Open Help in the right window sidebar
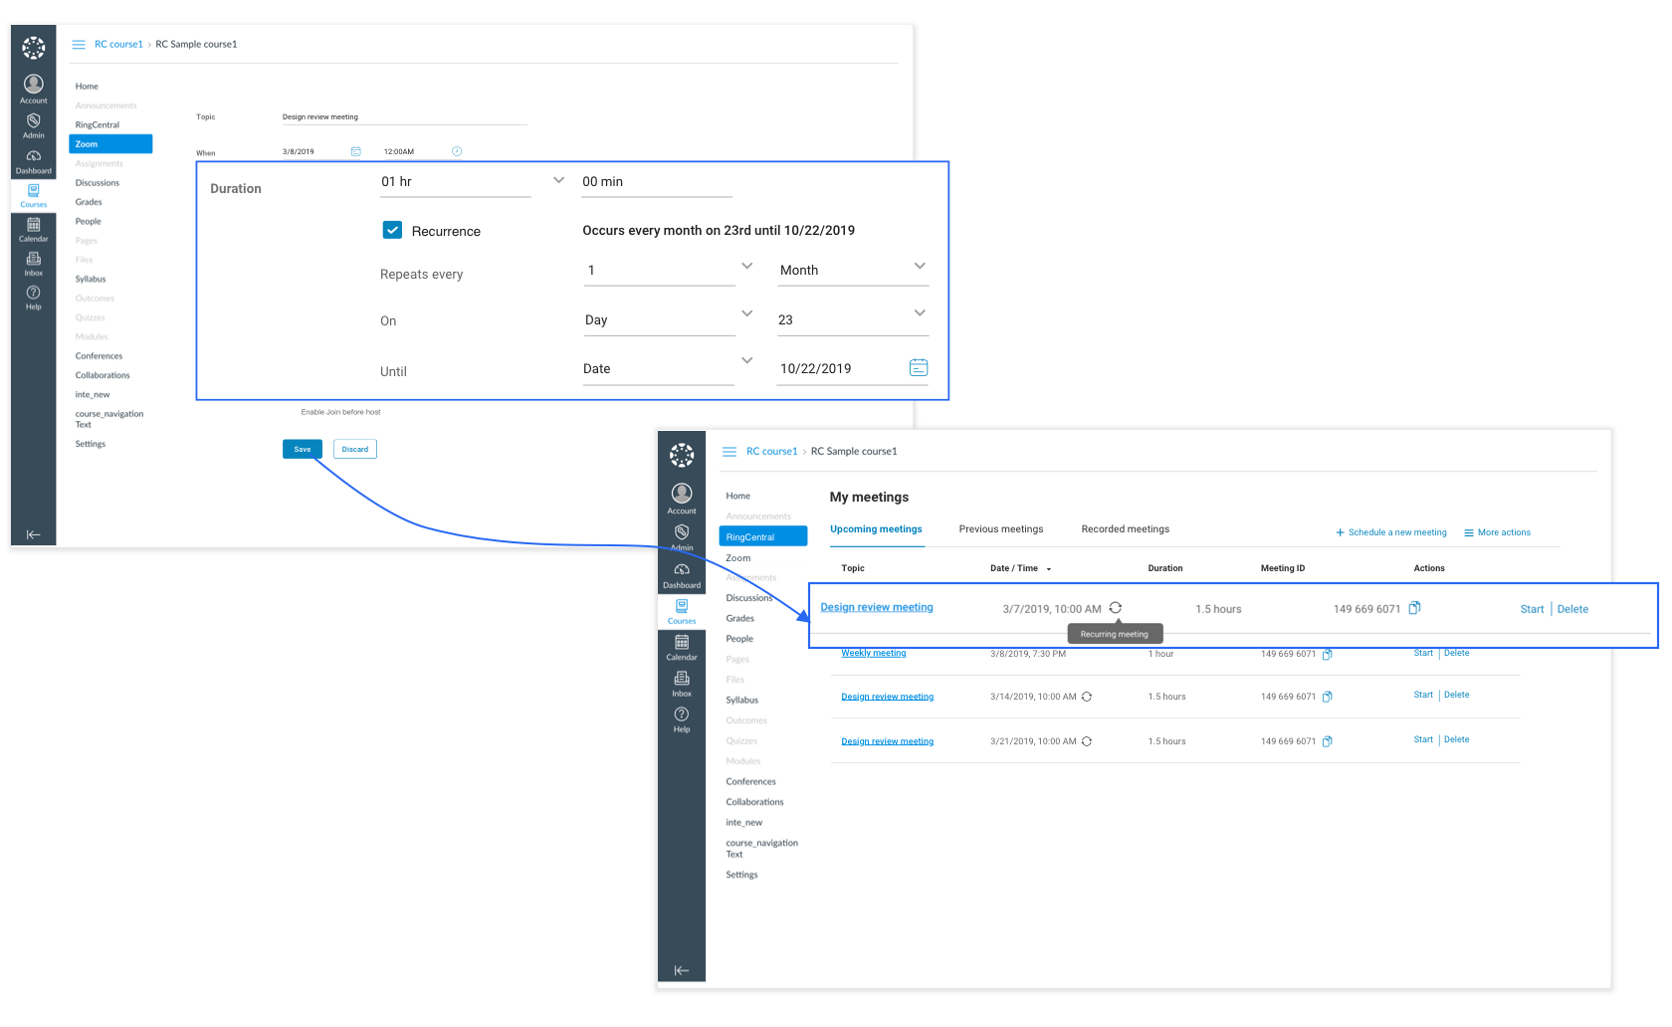Image resolution: width=1672 pixels, height=1027 pixels. 682,719
